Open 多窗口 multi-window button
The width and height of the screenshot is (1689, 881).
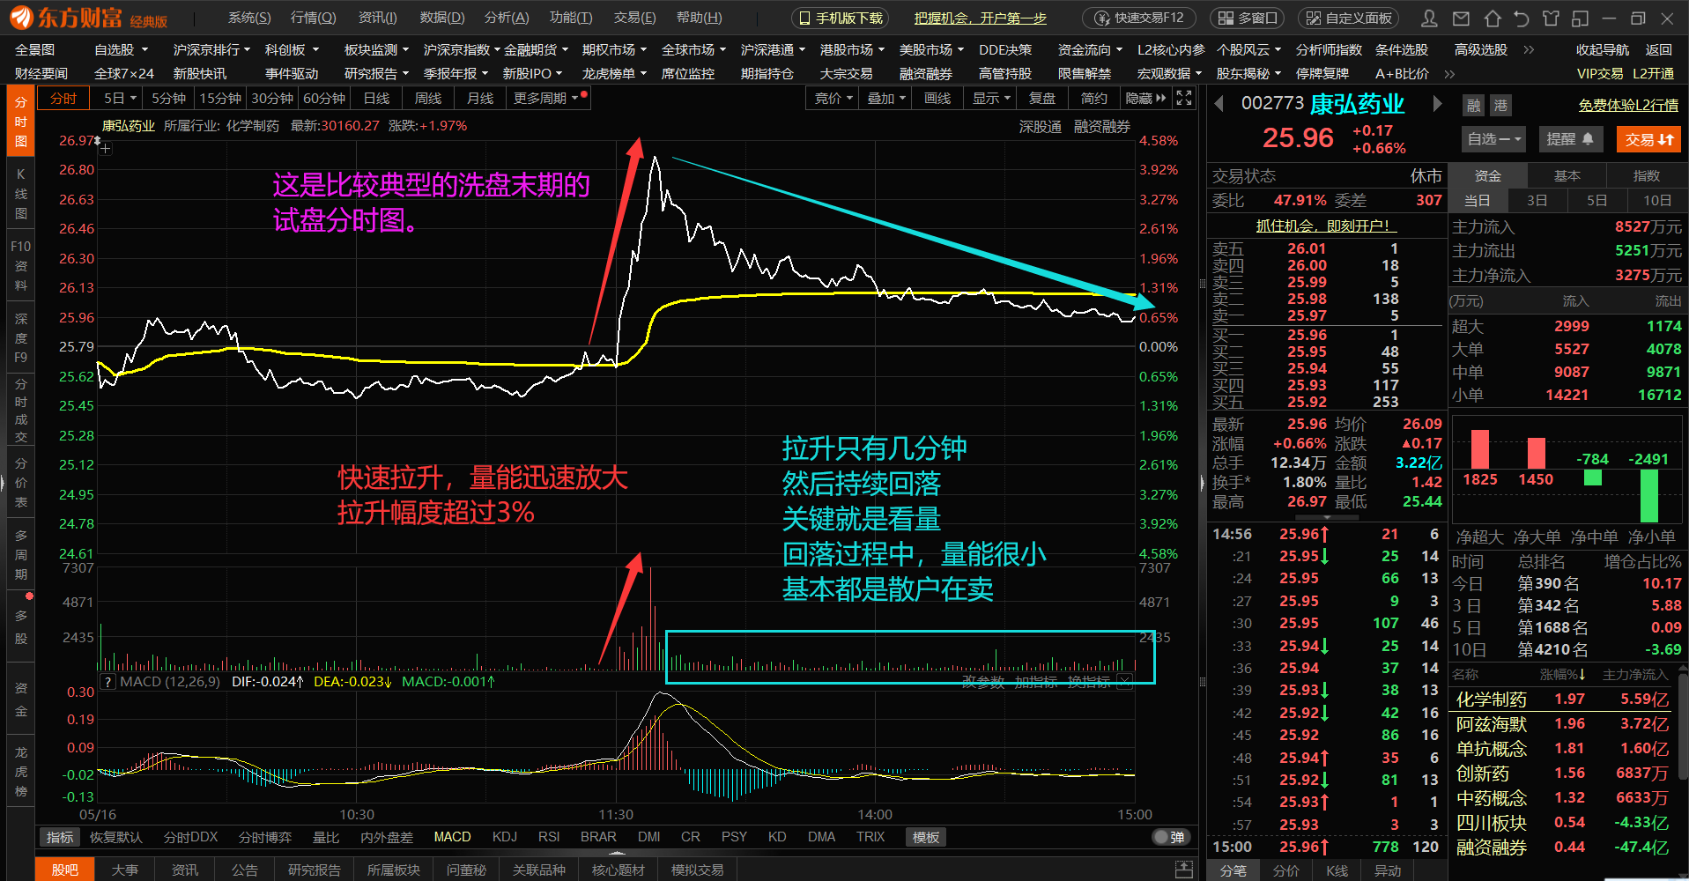coord(1248,18)
